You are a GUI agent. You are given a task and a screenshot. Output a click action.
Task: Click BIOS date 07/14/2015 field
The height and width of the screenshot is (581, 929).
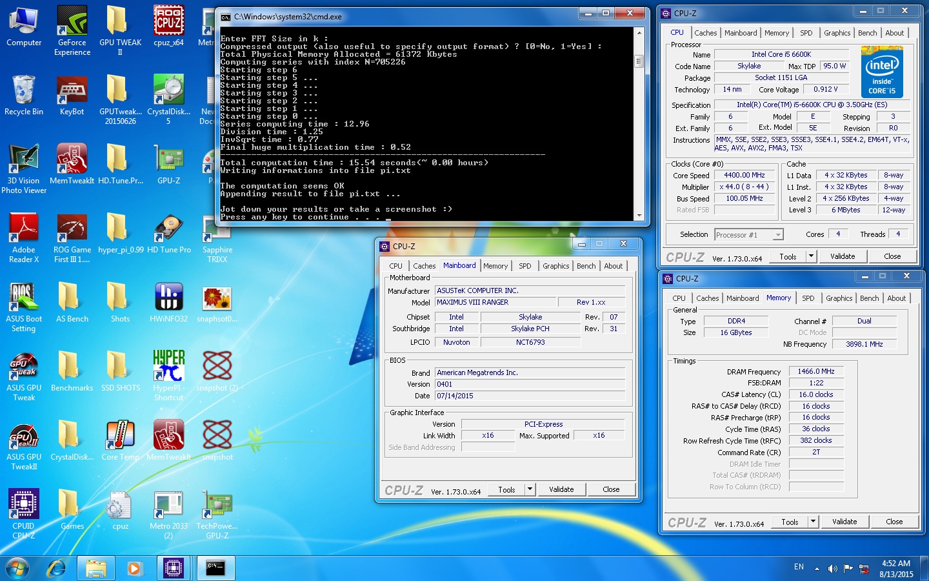coord(530,396)
